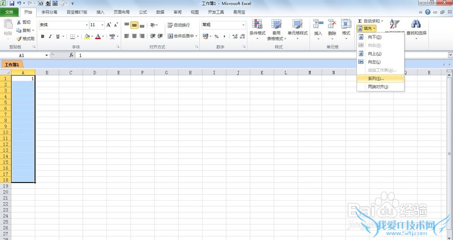The height and width of the screenshot is (240, 453).
Task: Open Conditional Formatting (条件格式) menu
Action: click(257, 29)
